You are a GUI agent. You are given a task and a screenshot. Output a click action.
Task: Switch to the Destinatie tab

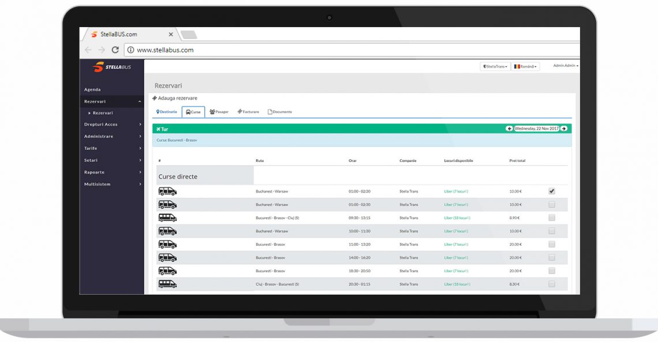pyautogui.click(x=167, y=112)
